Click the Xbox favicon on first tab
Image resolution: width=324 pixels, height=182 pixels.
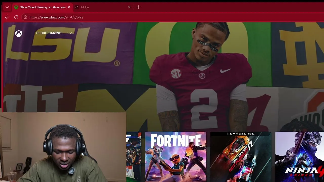click(x=16, y=7)
